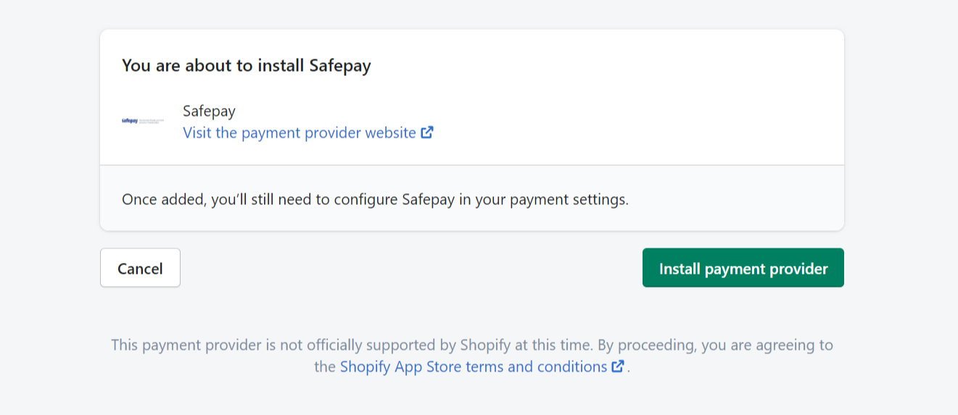The height and width of the screenshot is (415, 958).
Task: Click the Safepay provider name label
Action: pos(209,112)
